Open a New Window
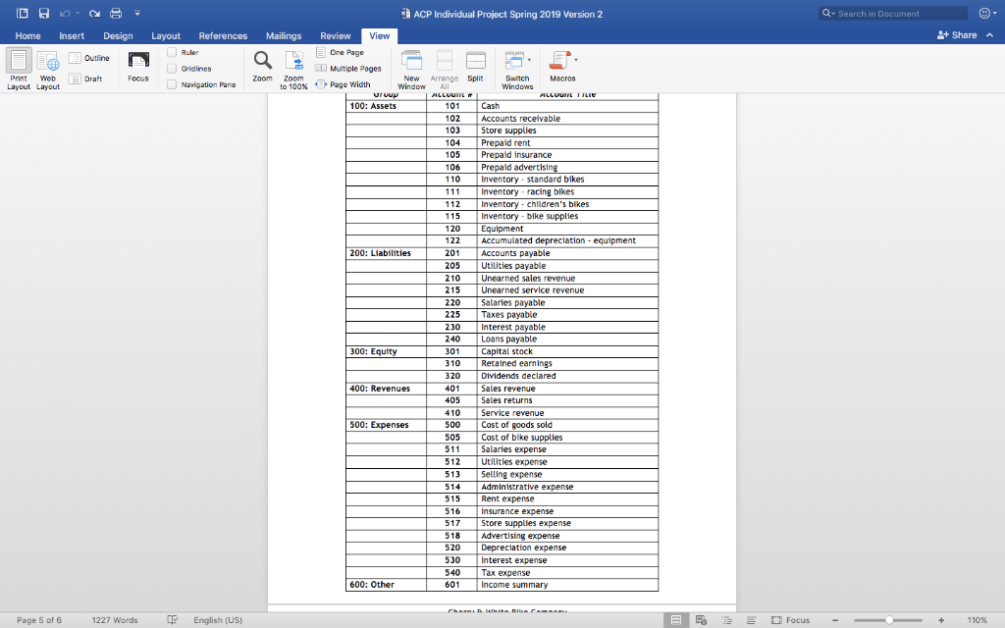This screenshot has width=1005, height=628. (x=411, y=70)
